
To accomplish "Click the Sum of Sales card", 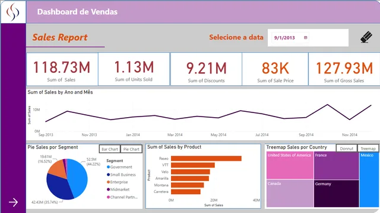I will (62, 69).
